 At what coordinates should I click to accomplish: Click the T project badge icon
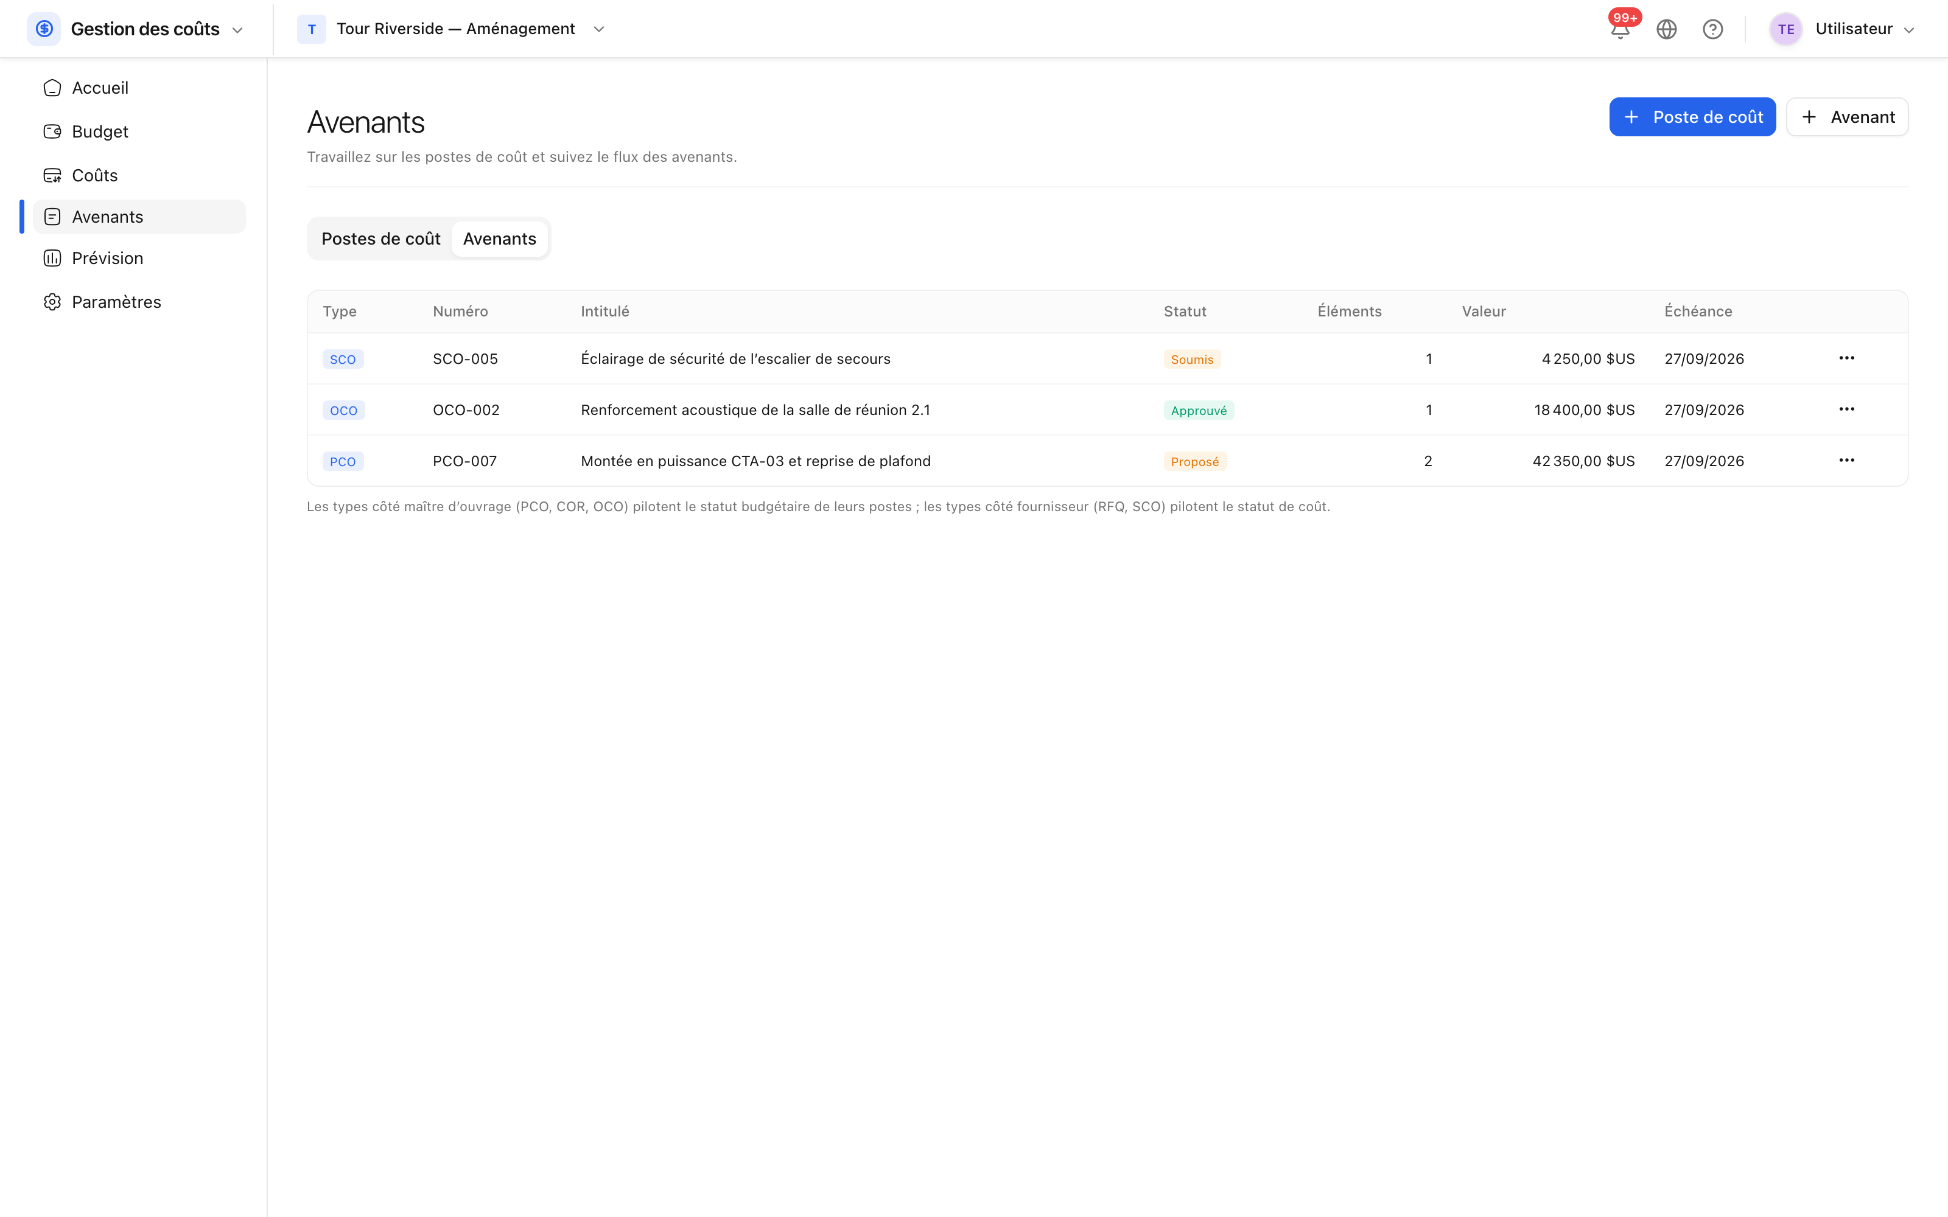[x=312, y=30]
